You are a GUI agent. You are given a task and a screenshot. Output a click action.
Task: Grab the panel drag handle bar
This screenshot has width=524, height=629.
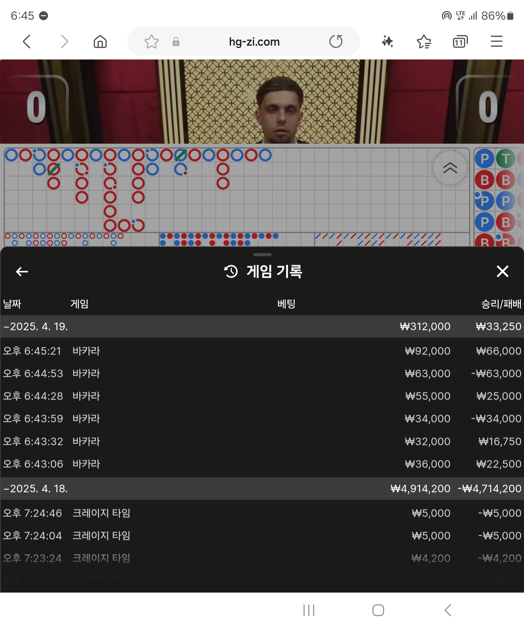pyautogui.click(x=262, y=255)
